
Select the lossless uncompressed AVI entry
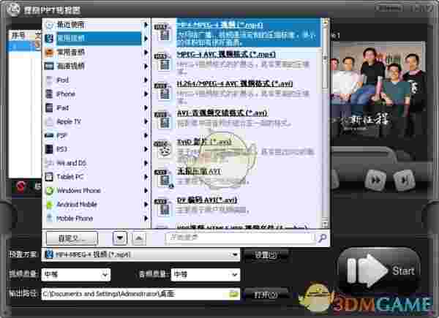[x=235, y=178]
